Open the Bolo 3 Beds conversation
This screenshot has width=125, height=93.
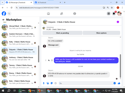pyautogui.click(x=19, y=82)
